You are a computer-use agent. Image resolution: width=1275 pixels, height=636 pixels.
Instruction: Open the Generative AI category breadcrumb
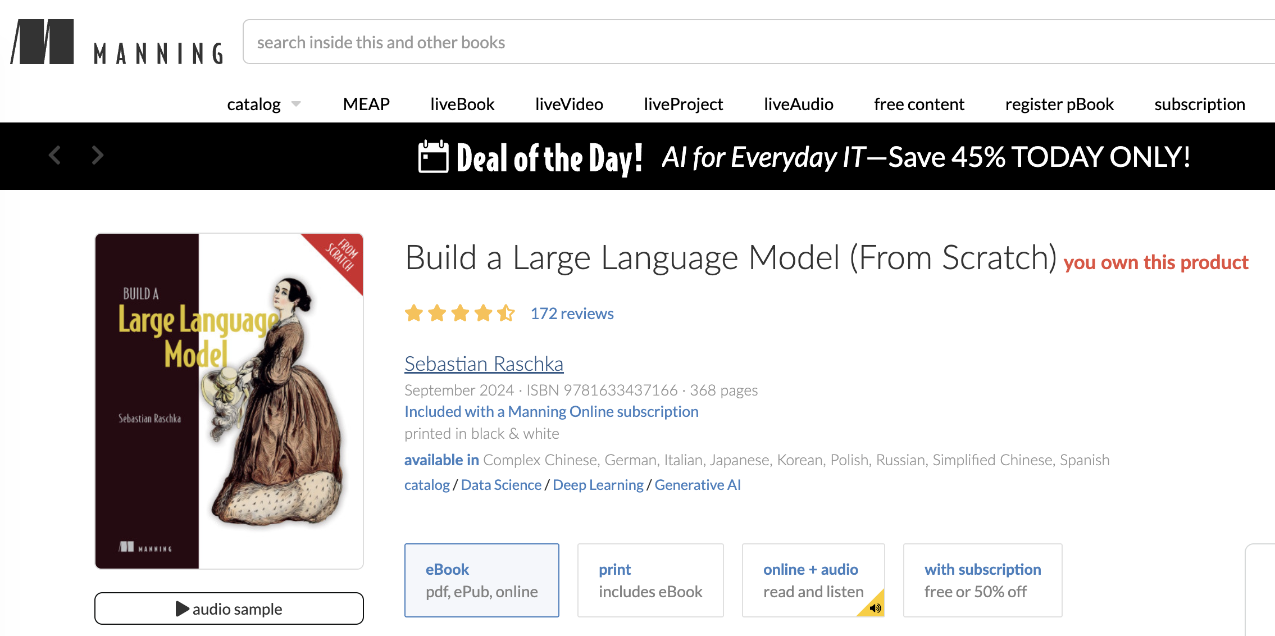point(697,485)
